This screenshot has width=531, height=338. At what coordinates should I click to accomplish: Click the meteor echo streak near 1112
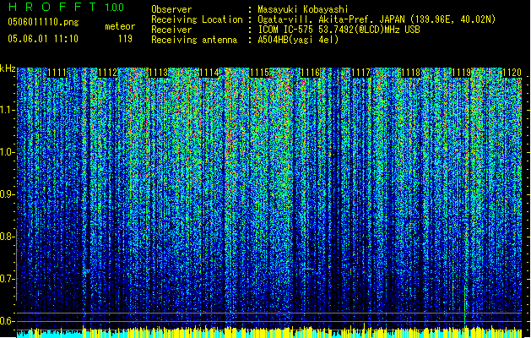pos(86,271)
